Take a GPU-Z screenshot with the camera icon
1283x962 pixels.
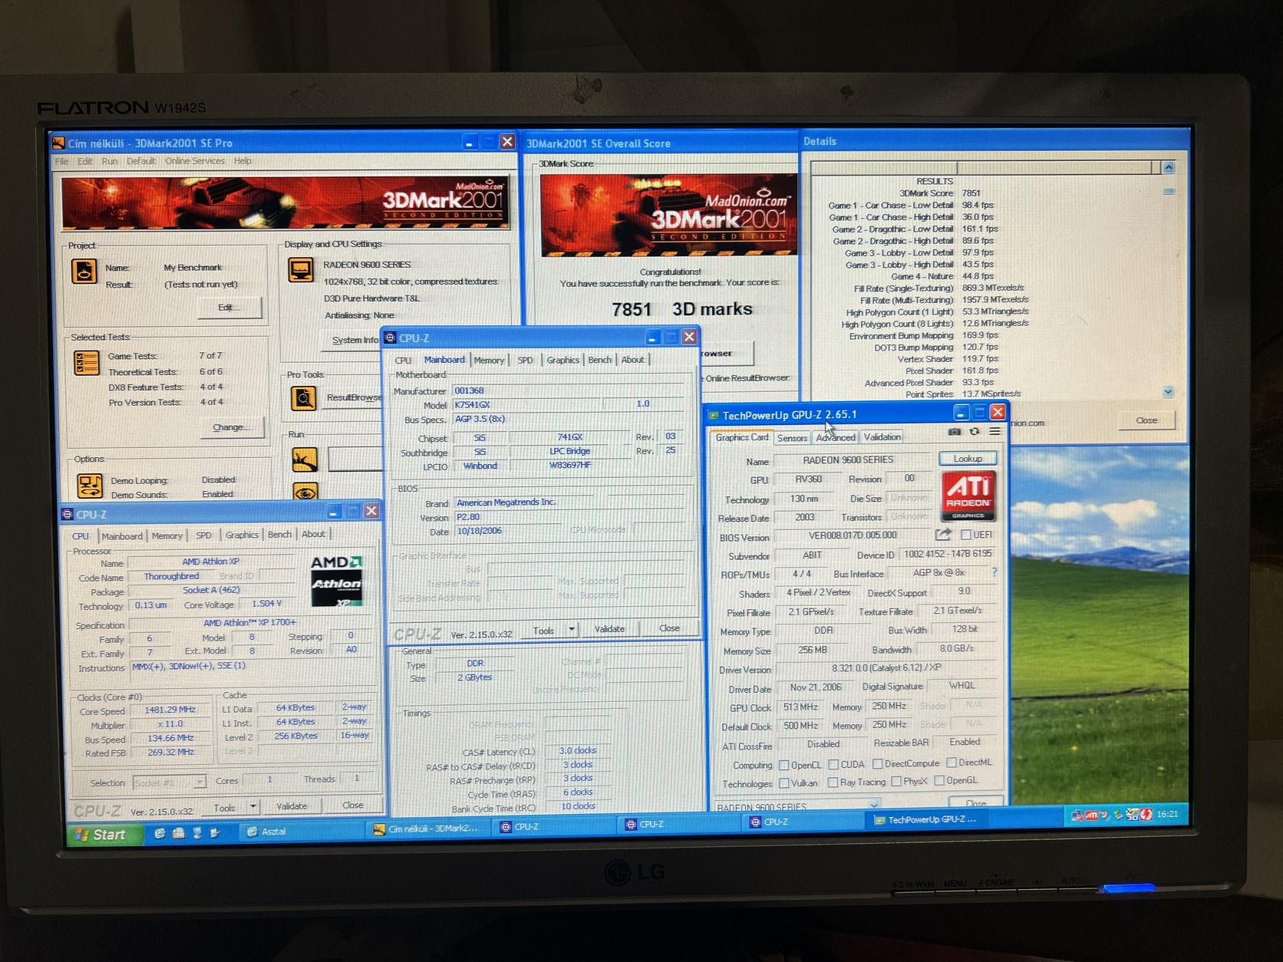click(x=954, y=432)
